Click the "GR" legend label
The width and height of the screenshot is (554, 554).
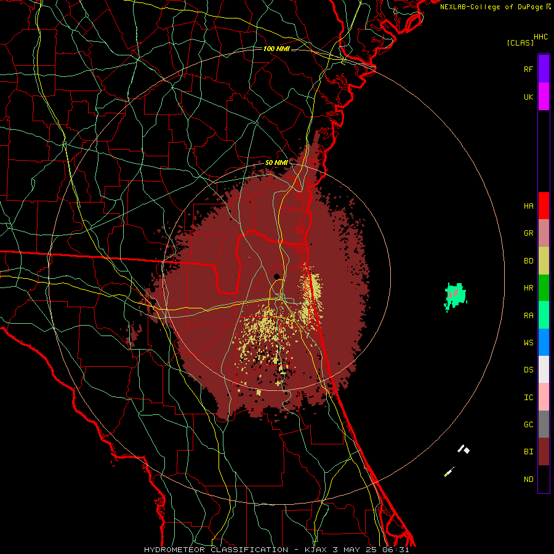[x=528, y=233]
